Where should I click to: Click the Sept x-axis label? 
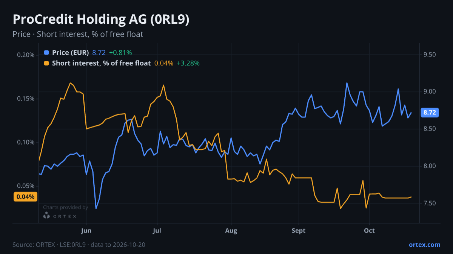pos(299,231)
